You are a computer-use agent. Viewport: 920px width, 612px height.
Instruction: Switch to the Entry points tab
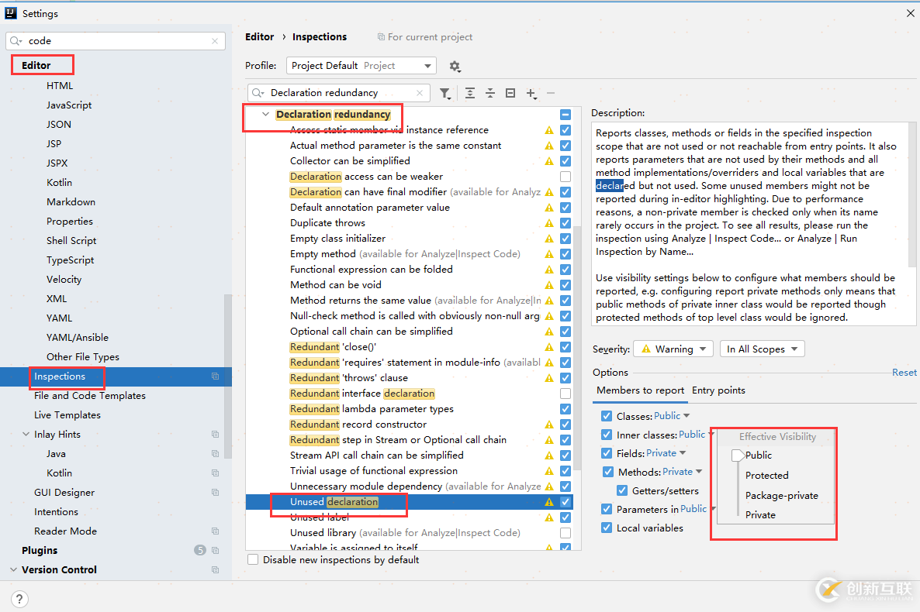coord(718,390)
